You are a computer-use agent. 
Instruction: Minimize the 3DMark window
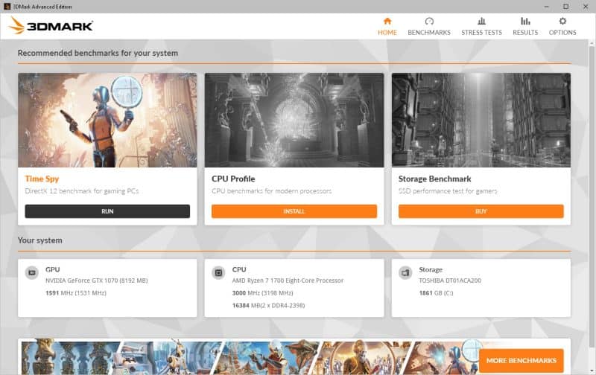click(x=546, y=7)
